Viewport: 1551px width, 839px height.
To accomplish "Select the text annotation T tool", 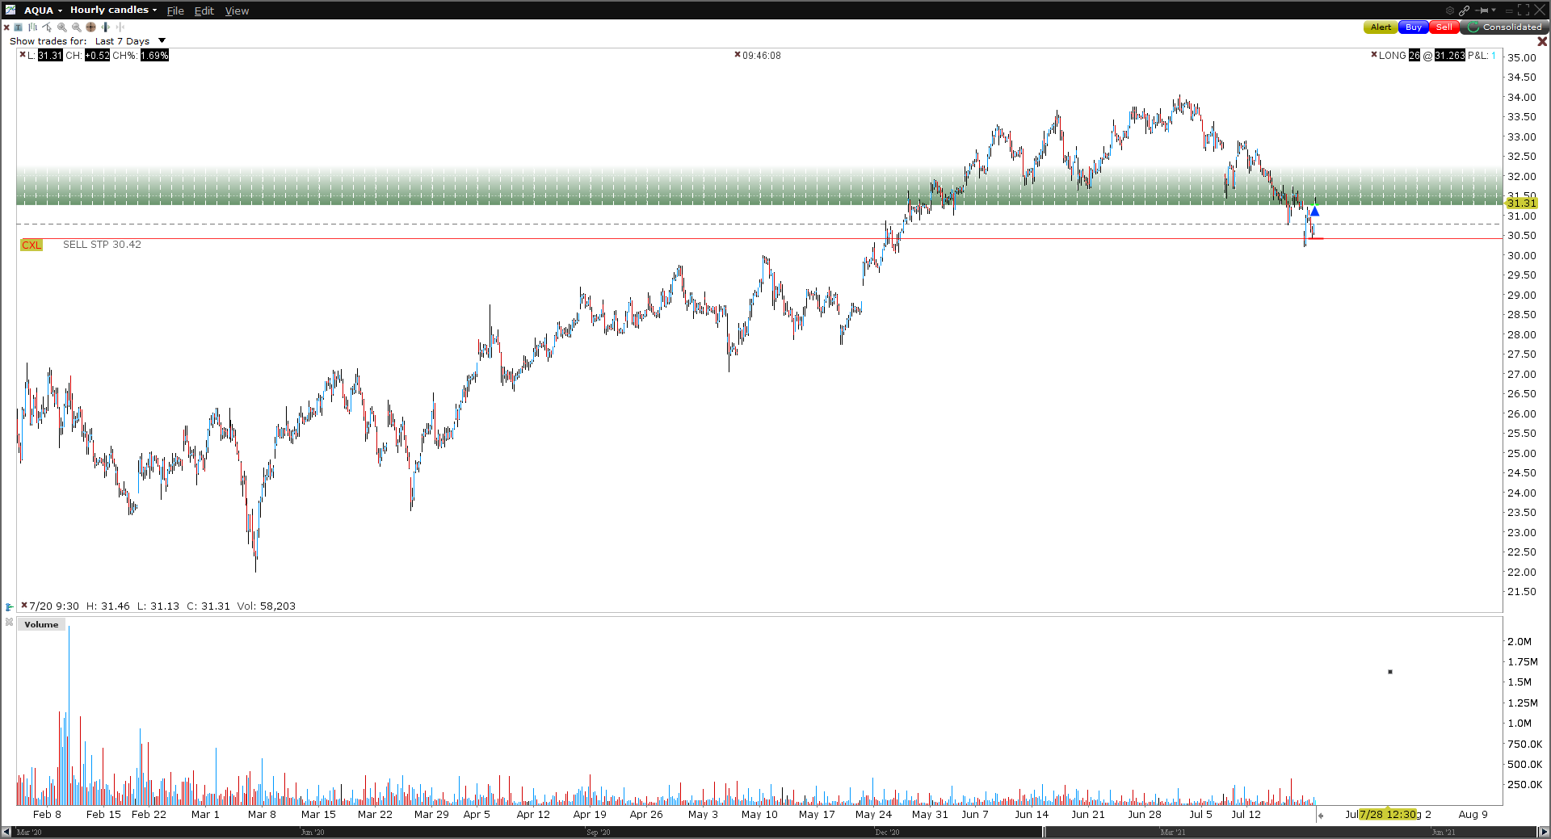I will [18, 27].
